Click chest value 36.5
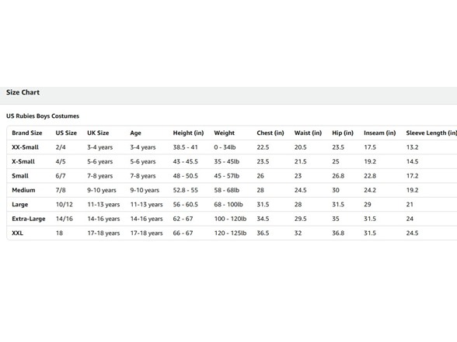457x342 pixels. tap(263, 233)
